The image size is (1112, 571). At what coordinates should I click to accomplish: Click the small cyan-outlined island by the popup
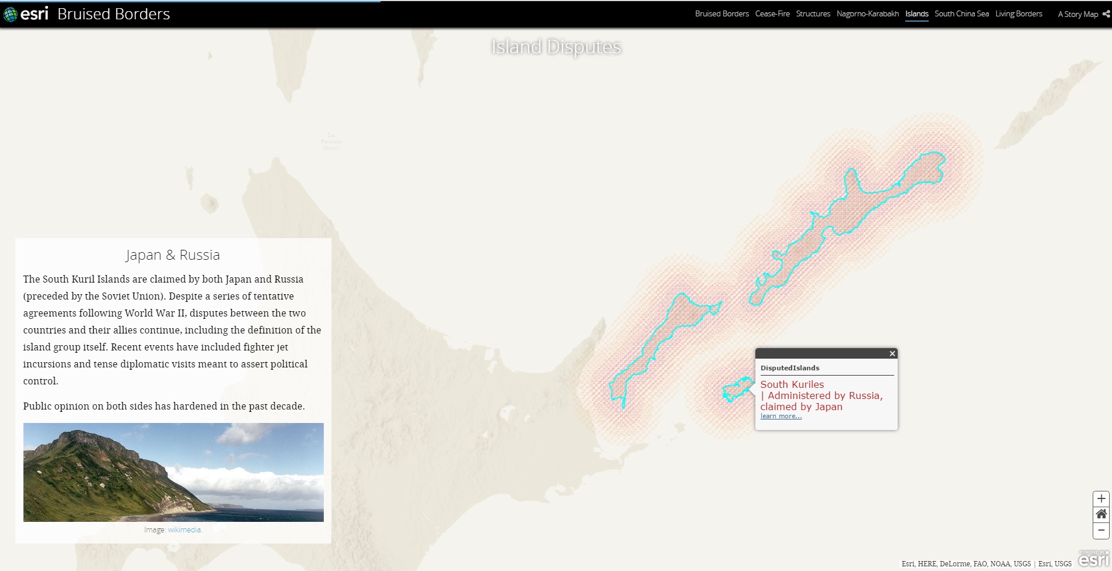(735, 390)
